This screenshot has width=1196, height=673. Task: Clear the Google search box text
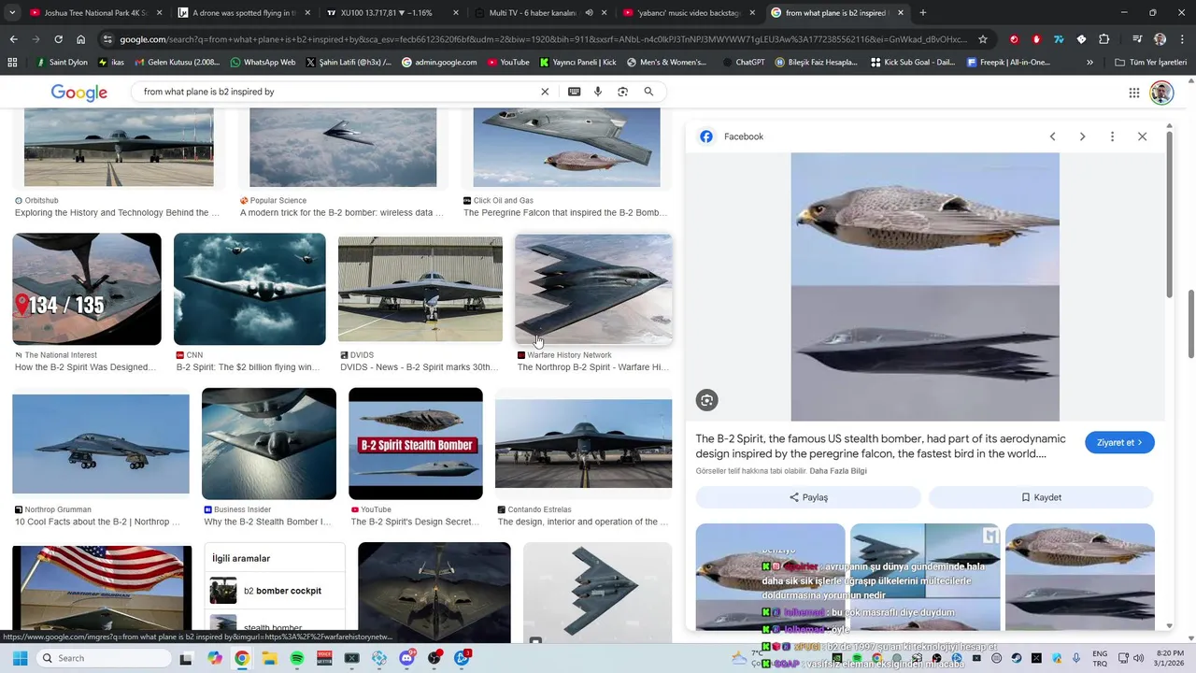coord(545,92)
